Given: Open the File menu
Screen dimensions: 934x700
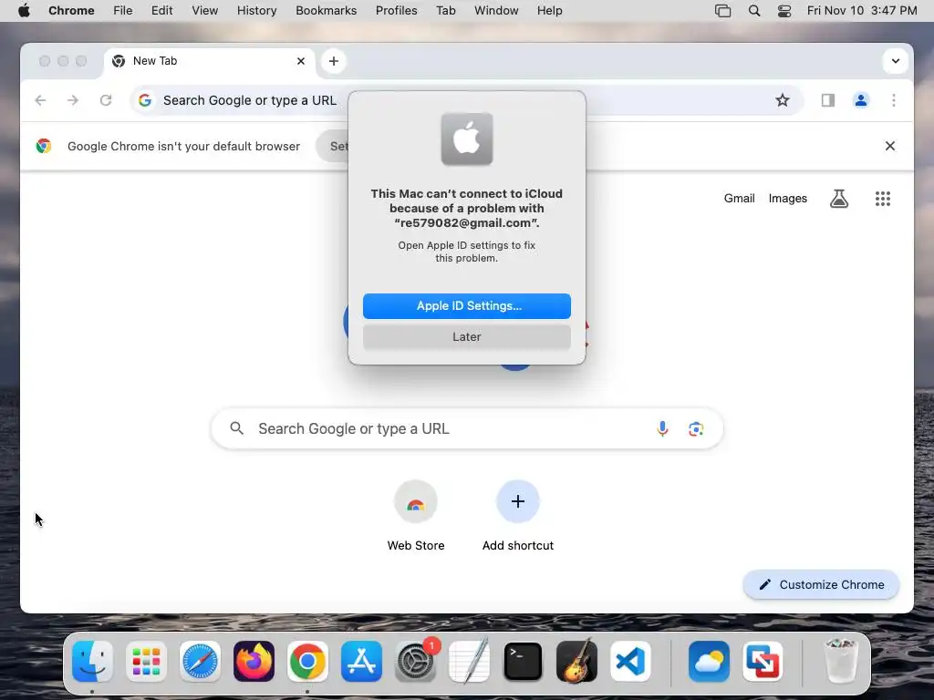Looking at the screenshot, I should [123, 10].
